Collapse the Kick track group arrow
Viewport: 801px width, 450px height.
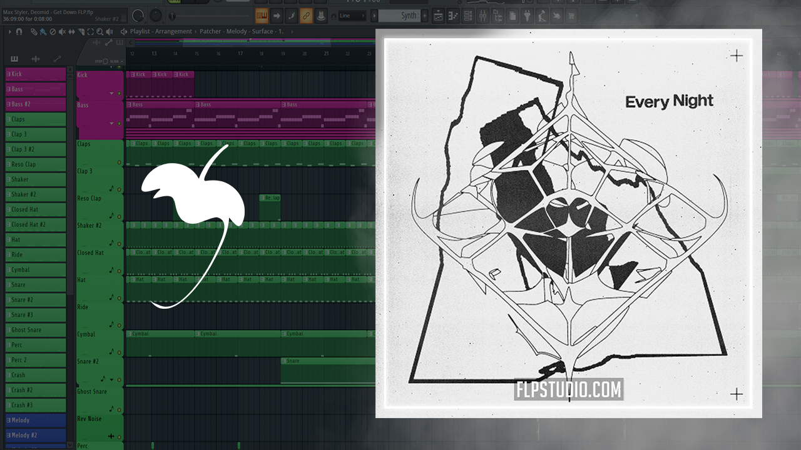click(x=112, y=94)
